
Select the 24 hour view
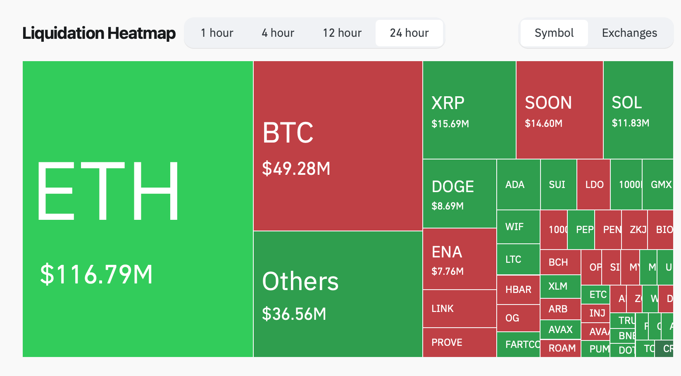coord(409,33)
